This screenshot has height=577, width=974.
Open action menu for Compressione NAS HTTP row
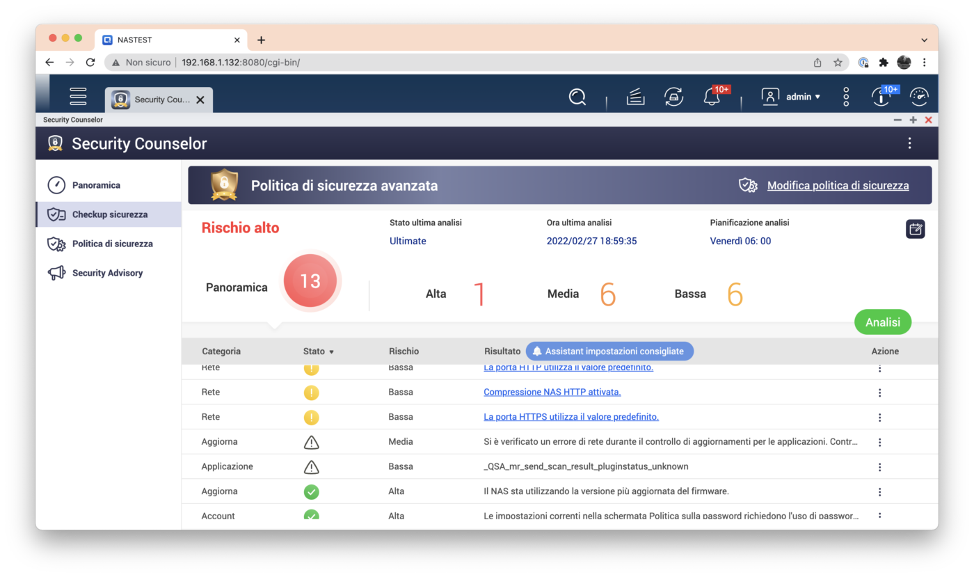879,393
